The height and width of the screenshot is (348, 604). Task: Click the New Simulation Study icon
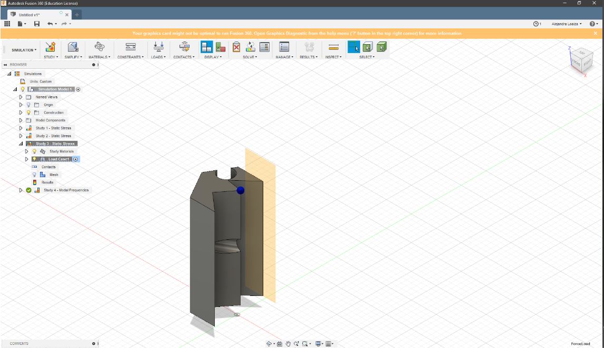click(x=51, y=47)
